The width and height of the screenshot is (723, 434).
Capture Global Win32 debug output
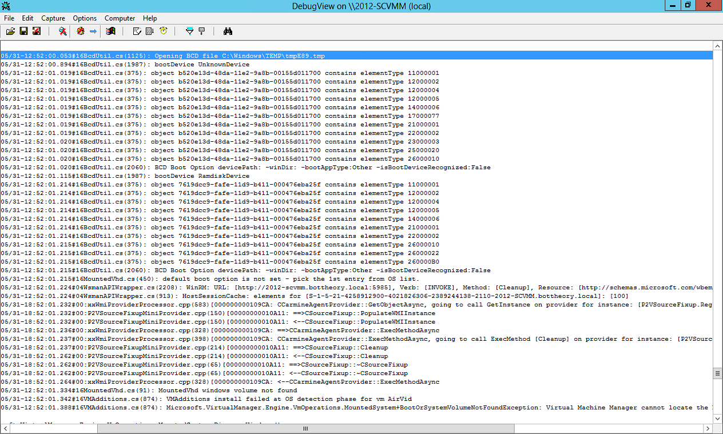pyautogui.click(x=110, y=31)
